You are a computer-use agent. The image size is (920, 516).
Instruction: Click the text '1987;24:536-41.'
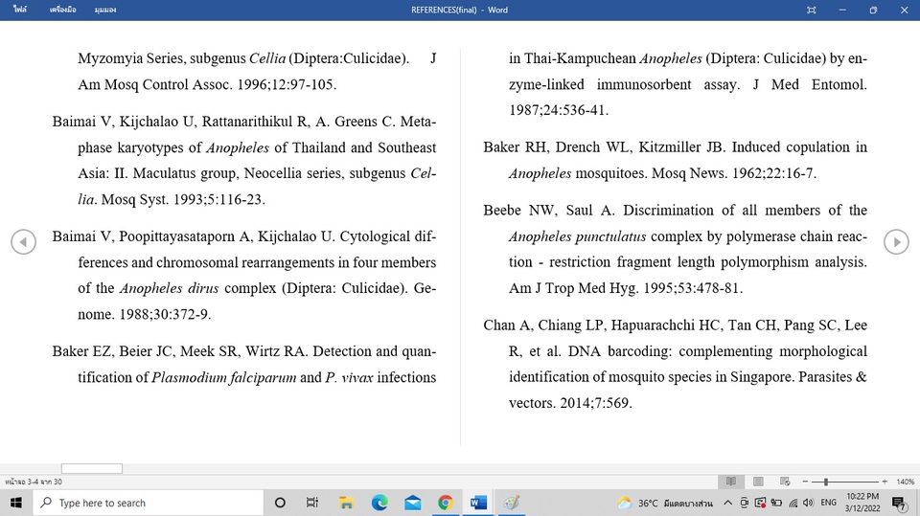coord(559,110)
